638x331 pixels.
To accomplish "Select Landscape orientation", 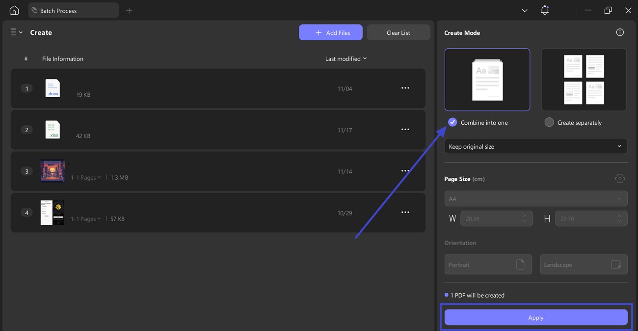I will point(584,264).
